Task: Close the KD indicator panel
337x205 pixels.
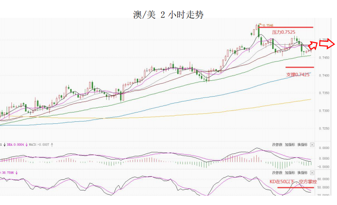Action: point(312,173)
